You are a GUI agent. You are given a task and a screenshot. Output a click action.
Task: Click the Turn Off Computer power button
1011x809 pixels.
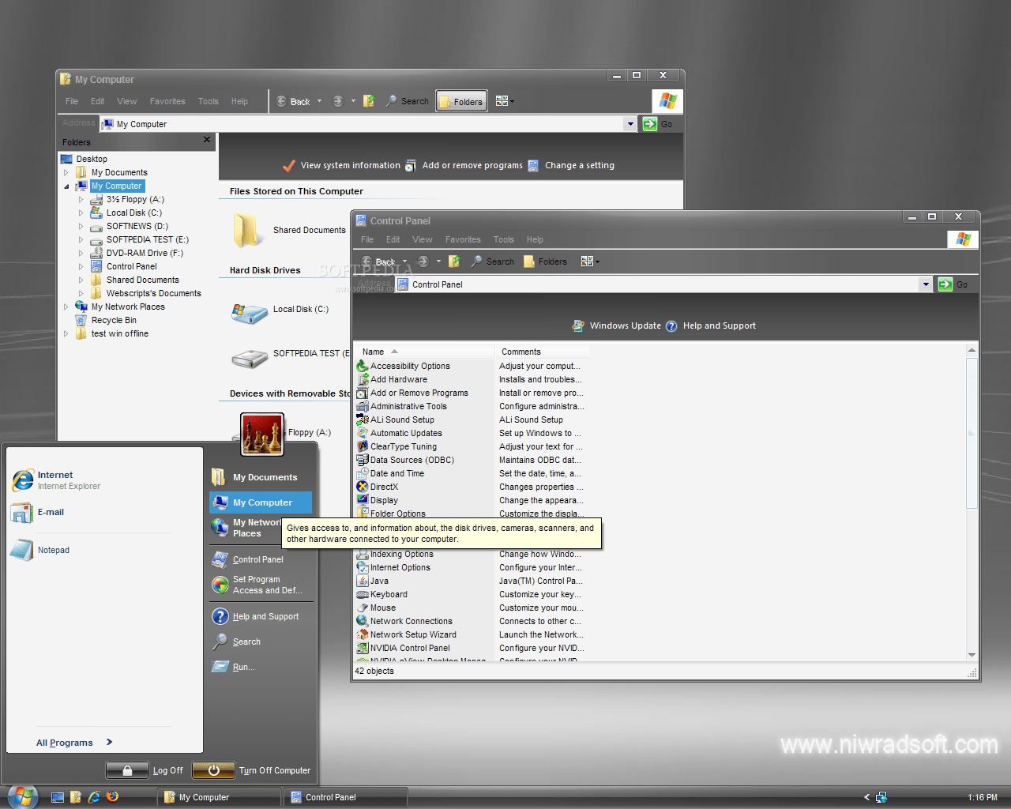213,770
